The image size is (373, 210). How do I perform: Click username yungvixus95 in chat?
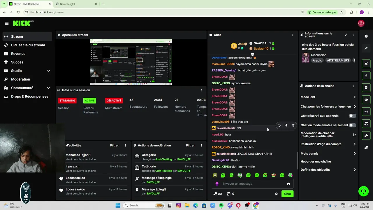221,122
